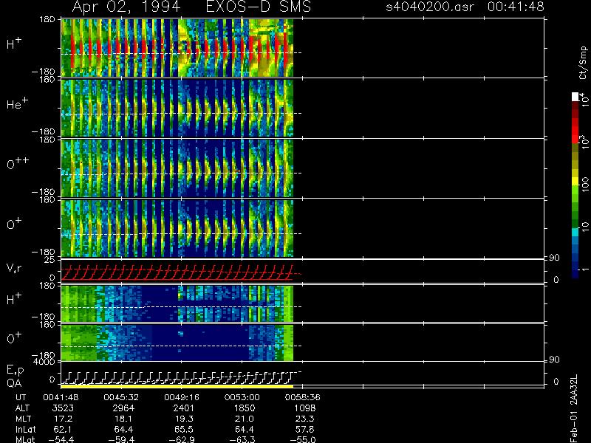The image size is (591, 443).
Task: Click the MLT value "17.2"
Action: tap(63, 419)
